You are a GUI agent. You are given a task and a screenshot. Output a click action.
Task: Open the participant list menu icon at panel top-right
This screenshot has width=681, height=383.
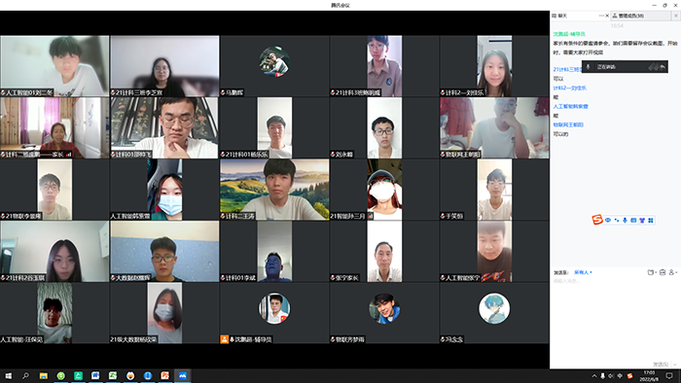point(676,16)
